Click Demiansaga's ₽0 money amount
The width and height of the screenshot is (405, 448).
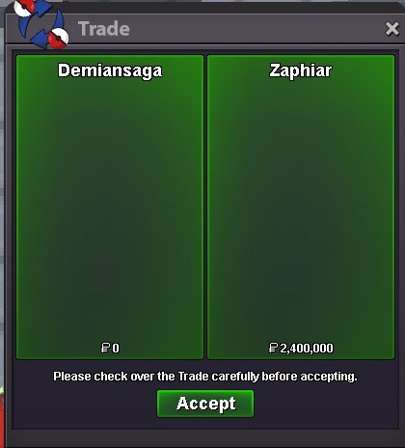(110, 348)
